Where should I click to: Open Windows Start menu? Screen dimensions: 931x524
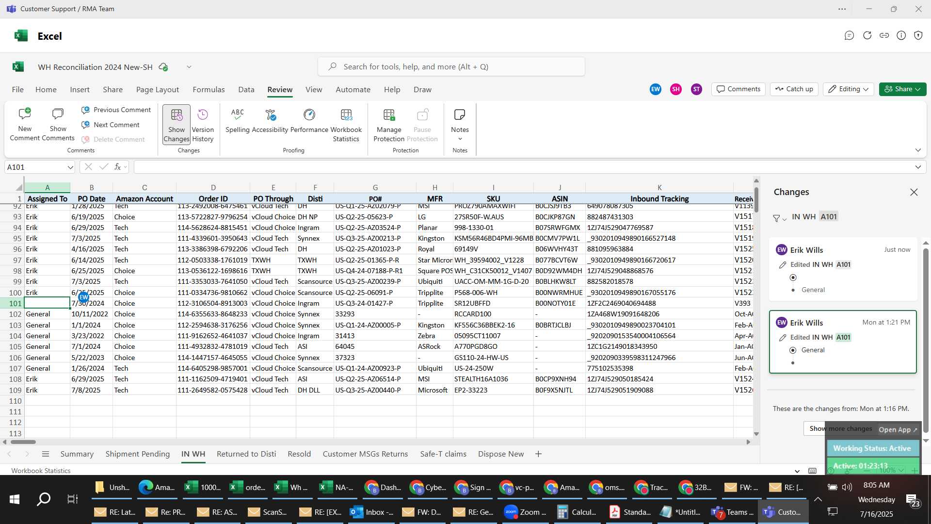coord(15,499)
